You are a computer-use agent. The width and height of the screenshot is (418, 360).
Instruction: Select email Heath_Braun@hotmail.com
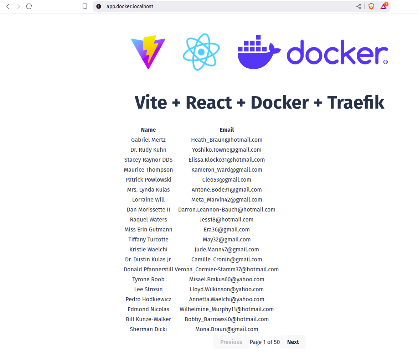(227, 140)
